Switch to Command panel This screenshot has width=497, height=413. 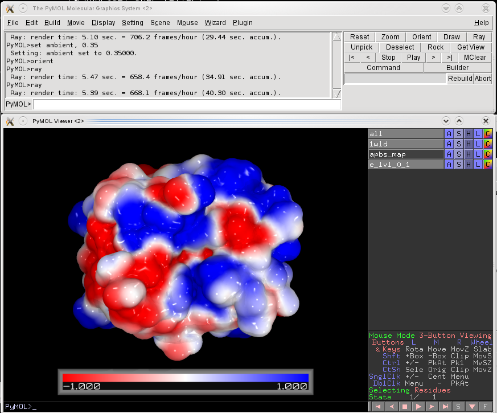(x=384, y=68)
